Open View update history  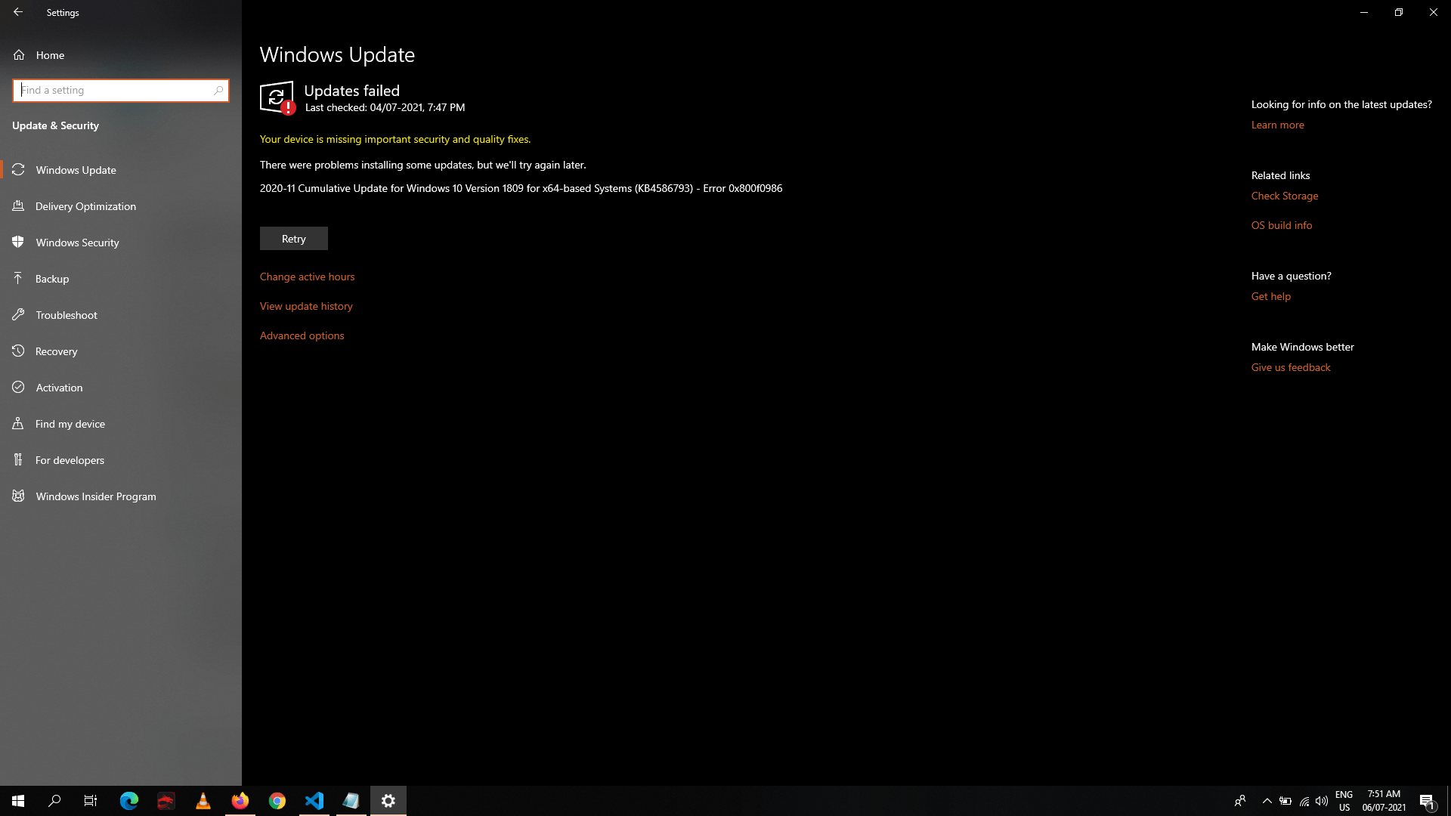click(306, 305)
